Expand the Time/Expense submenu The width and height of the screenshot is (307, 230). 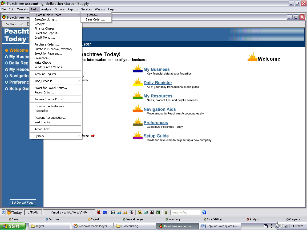[x=56, y=81]
